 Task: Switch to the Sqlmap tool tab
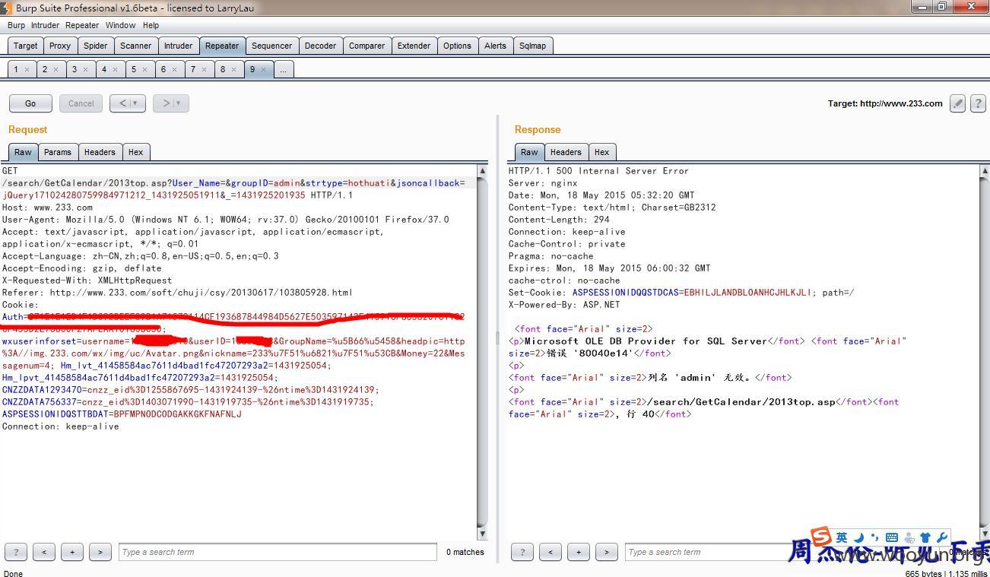(x=532, y=46)
